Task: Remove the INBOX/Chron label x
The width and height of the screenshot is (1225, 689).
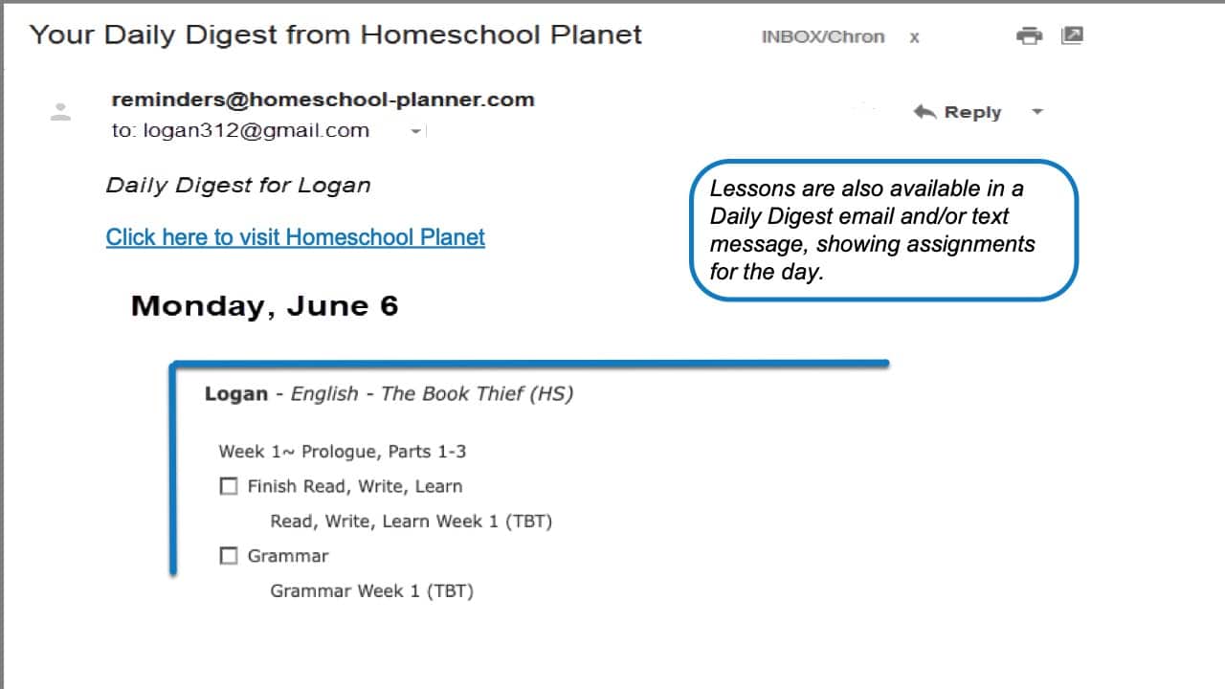Action: point(915,37)
